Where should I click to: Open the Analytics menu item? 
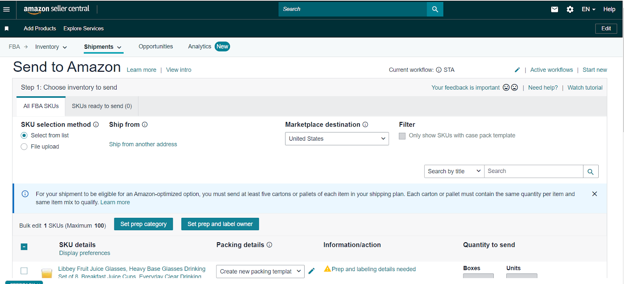click(x=200, y=46)
